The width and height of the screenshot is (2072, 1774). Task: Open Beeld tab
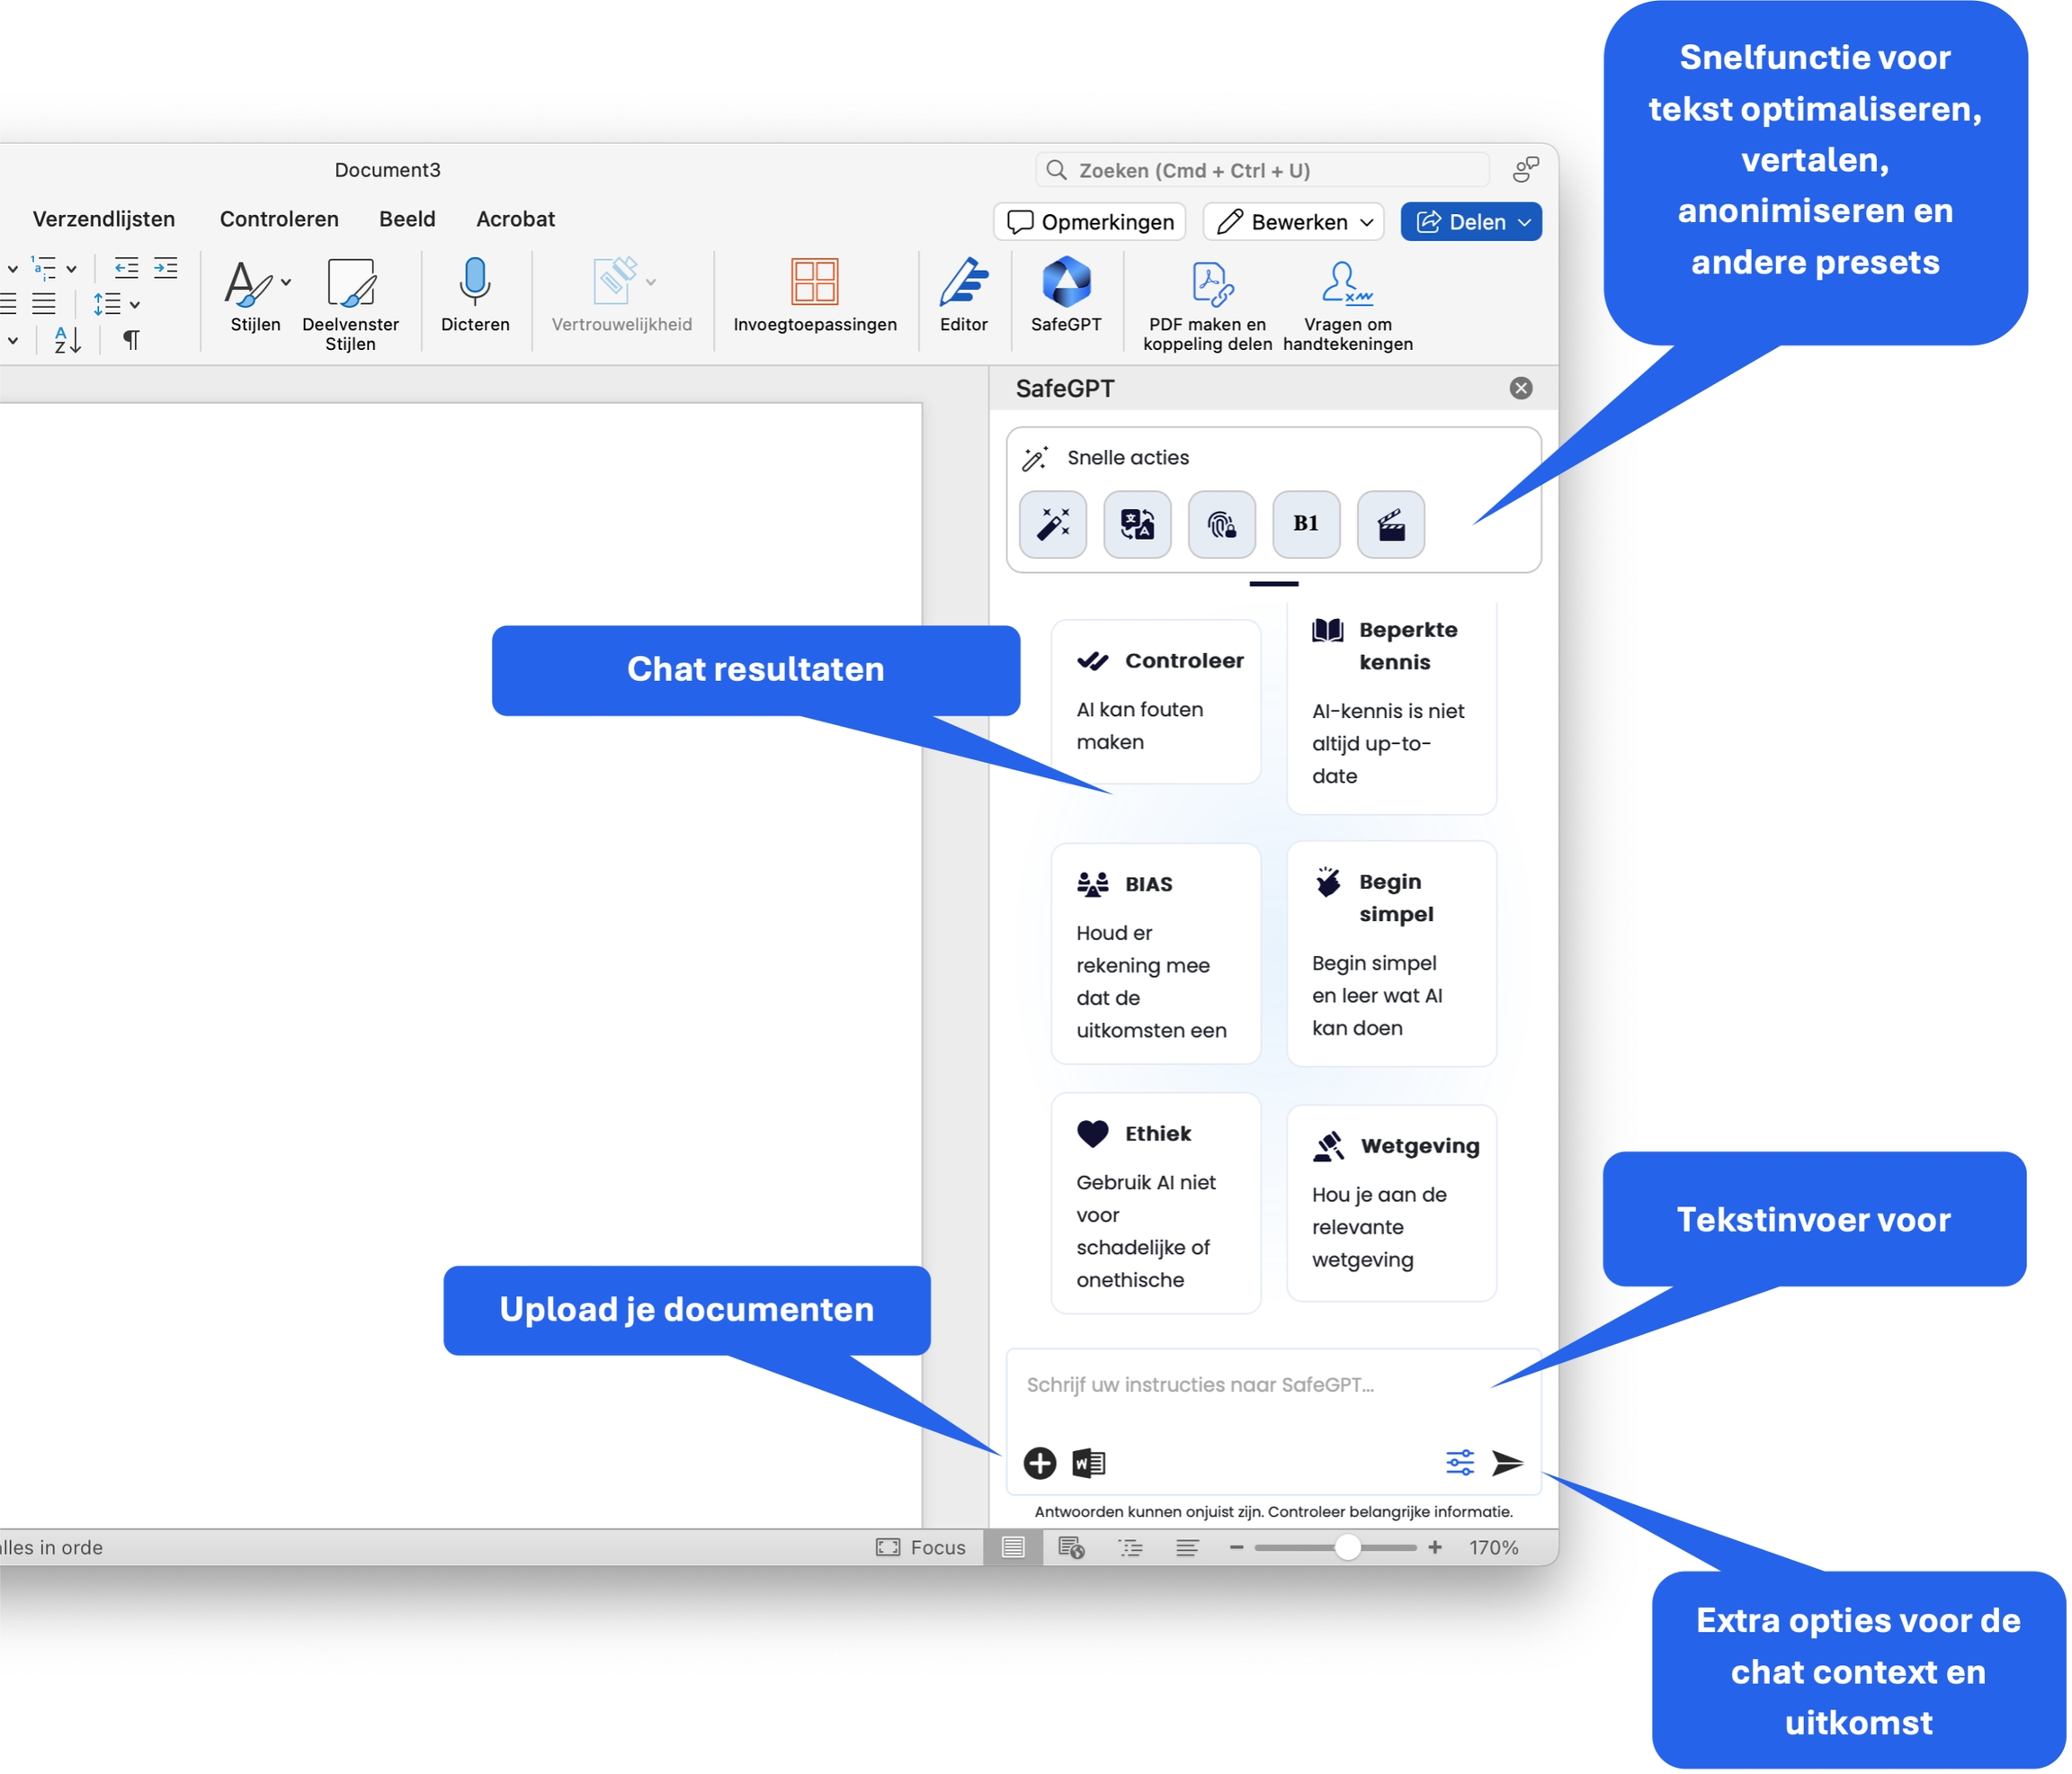click(x=407, y=220)
